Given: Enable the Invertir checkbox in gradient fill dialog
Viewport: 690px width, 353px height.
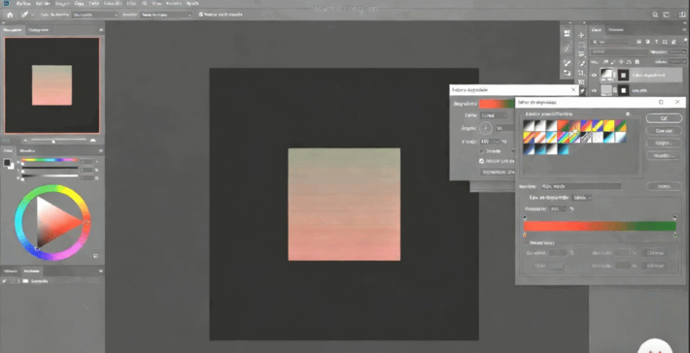Looking at the screenshot, I should [x=481, y=151].
